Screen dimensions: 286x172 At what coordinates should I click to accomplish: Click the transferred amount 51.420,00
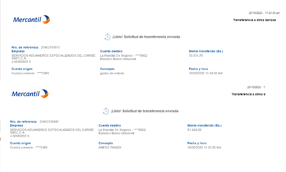194,130
